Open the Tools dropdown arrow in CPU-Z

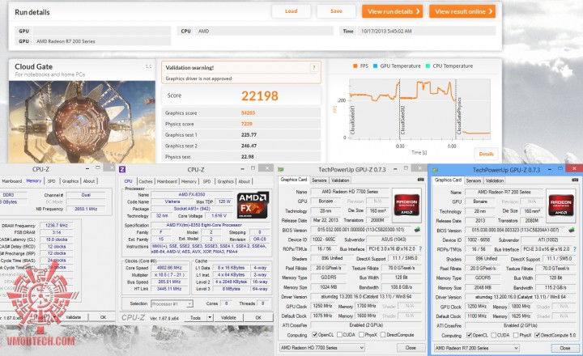(x=210, y=317)
